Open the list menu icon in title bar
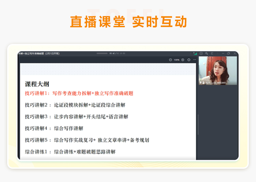 pyautogui.click(x=212, y=53)
